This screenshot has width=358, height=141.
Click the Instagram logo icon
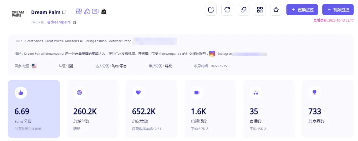point(212,53)
